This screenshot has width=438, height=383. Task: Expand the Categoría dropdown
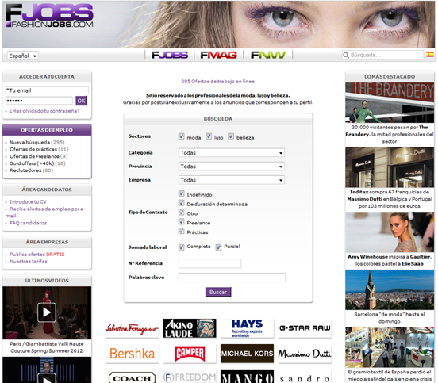231,153
